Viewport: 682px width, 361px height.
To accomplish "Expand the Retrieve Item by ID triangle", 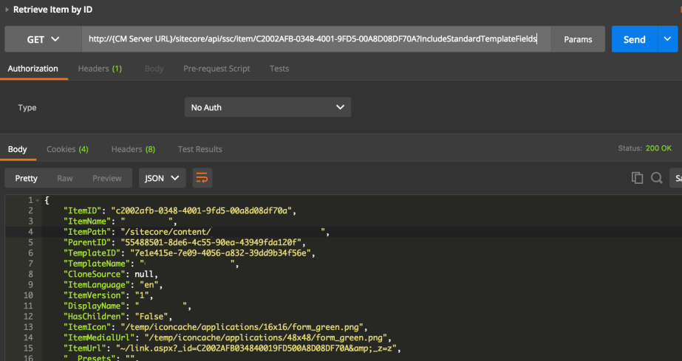I will click(7, 10).
